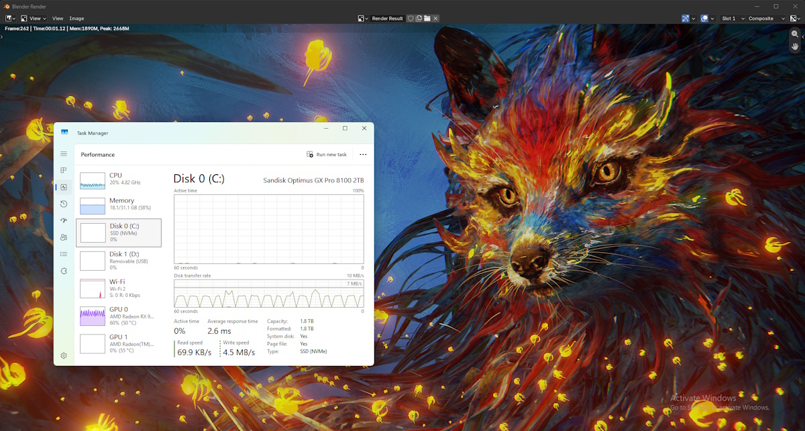
Task: Open Startup apps in Task Manager sidebar
Action: click(64, 221)
